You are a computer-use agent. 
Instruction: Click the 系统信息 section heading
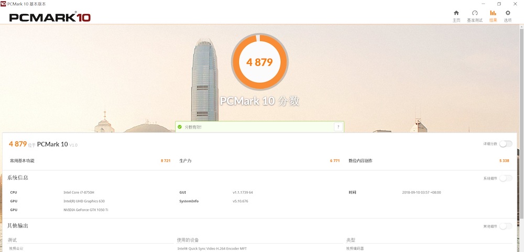click(x=18, y=178)
